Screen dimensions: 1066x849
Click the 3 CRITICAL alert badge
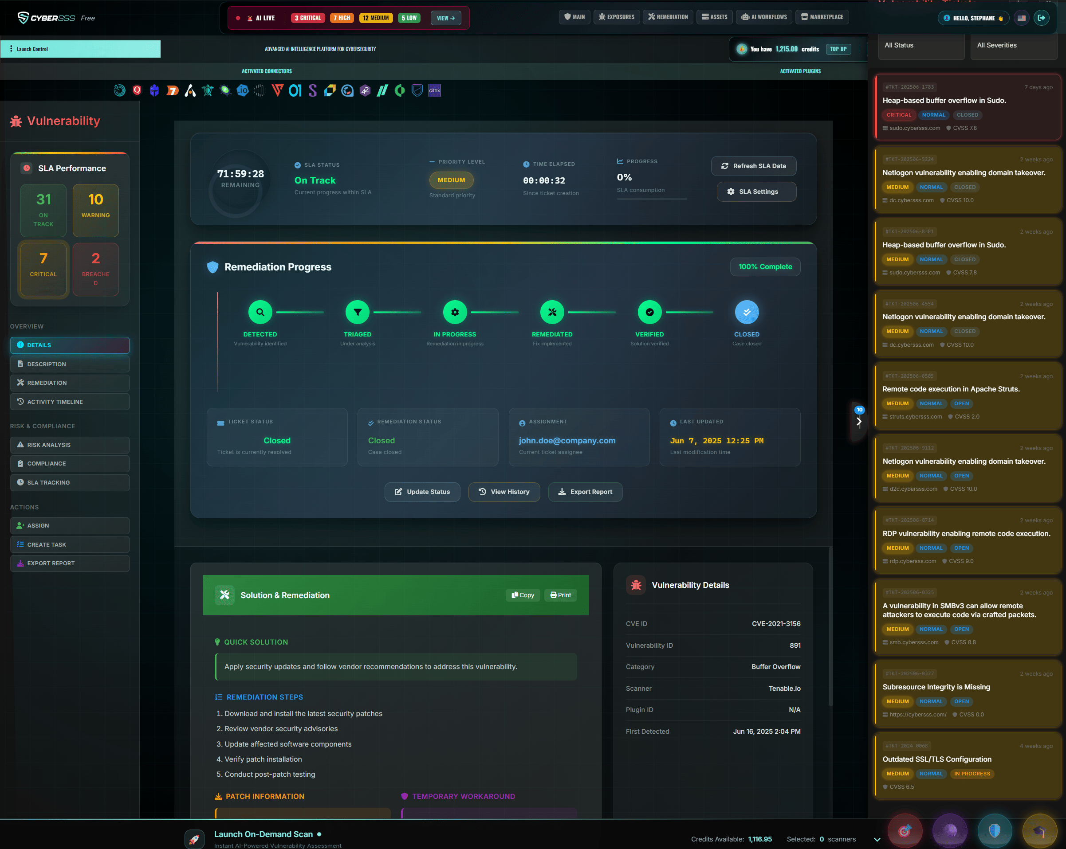pyautogui.click(x=307, y=18)
